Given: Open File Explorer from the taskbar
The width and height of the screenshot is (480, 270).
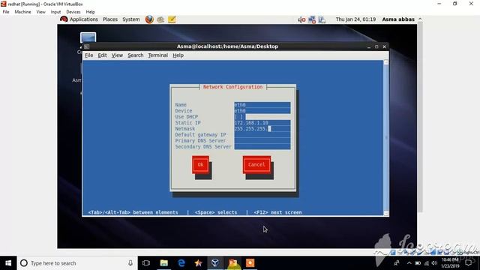Looking at the screenshot, I should point(164,263).
